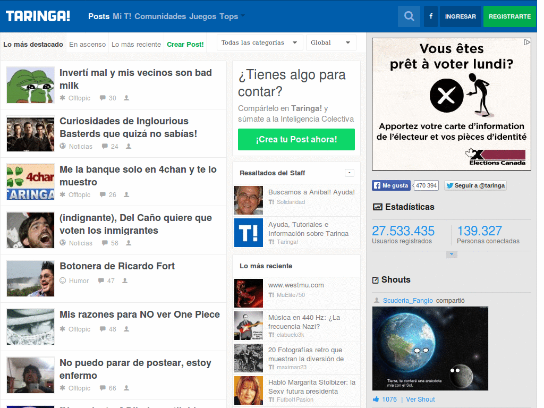
Task: Open the Posts section
Action: (99, 16)
